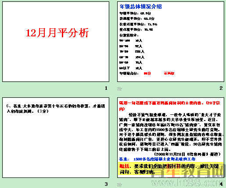
Task: Click the animation effect icon below slide 4
Action: click(119, 184)
